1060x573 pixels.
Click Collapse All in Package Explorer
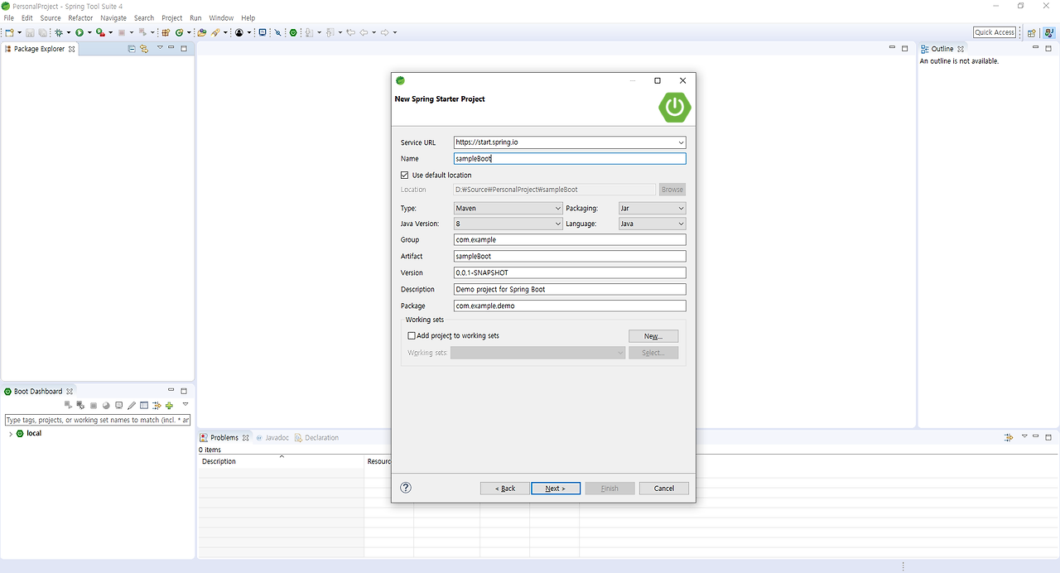click(132, 49)
